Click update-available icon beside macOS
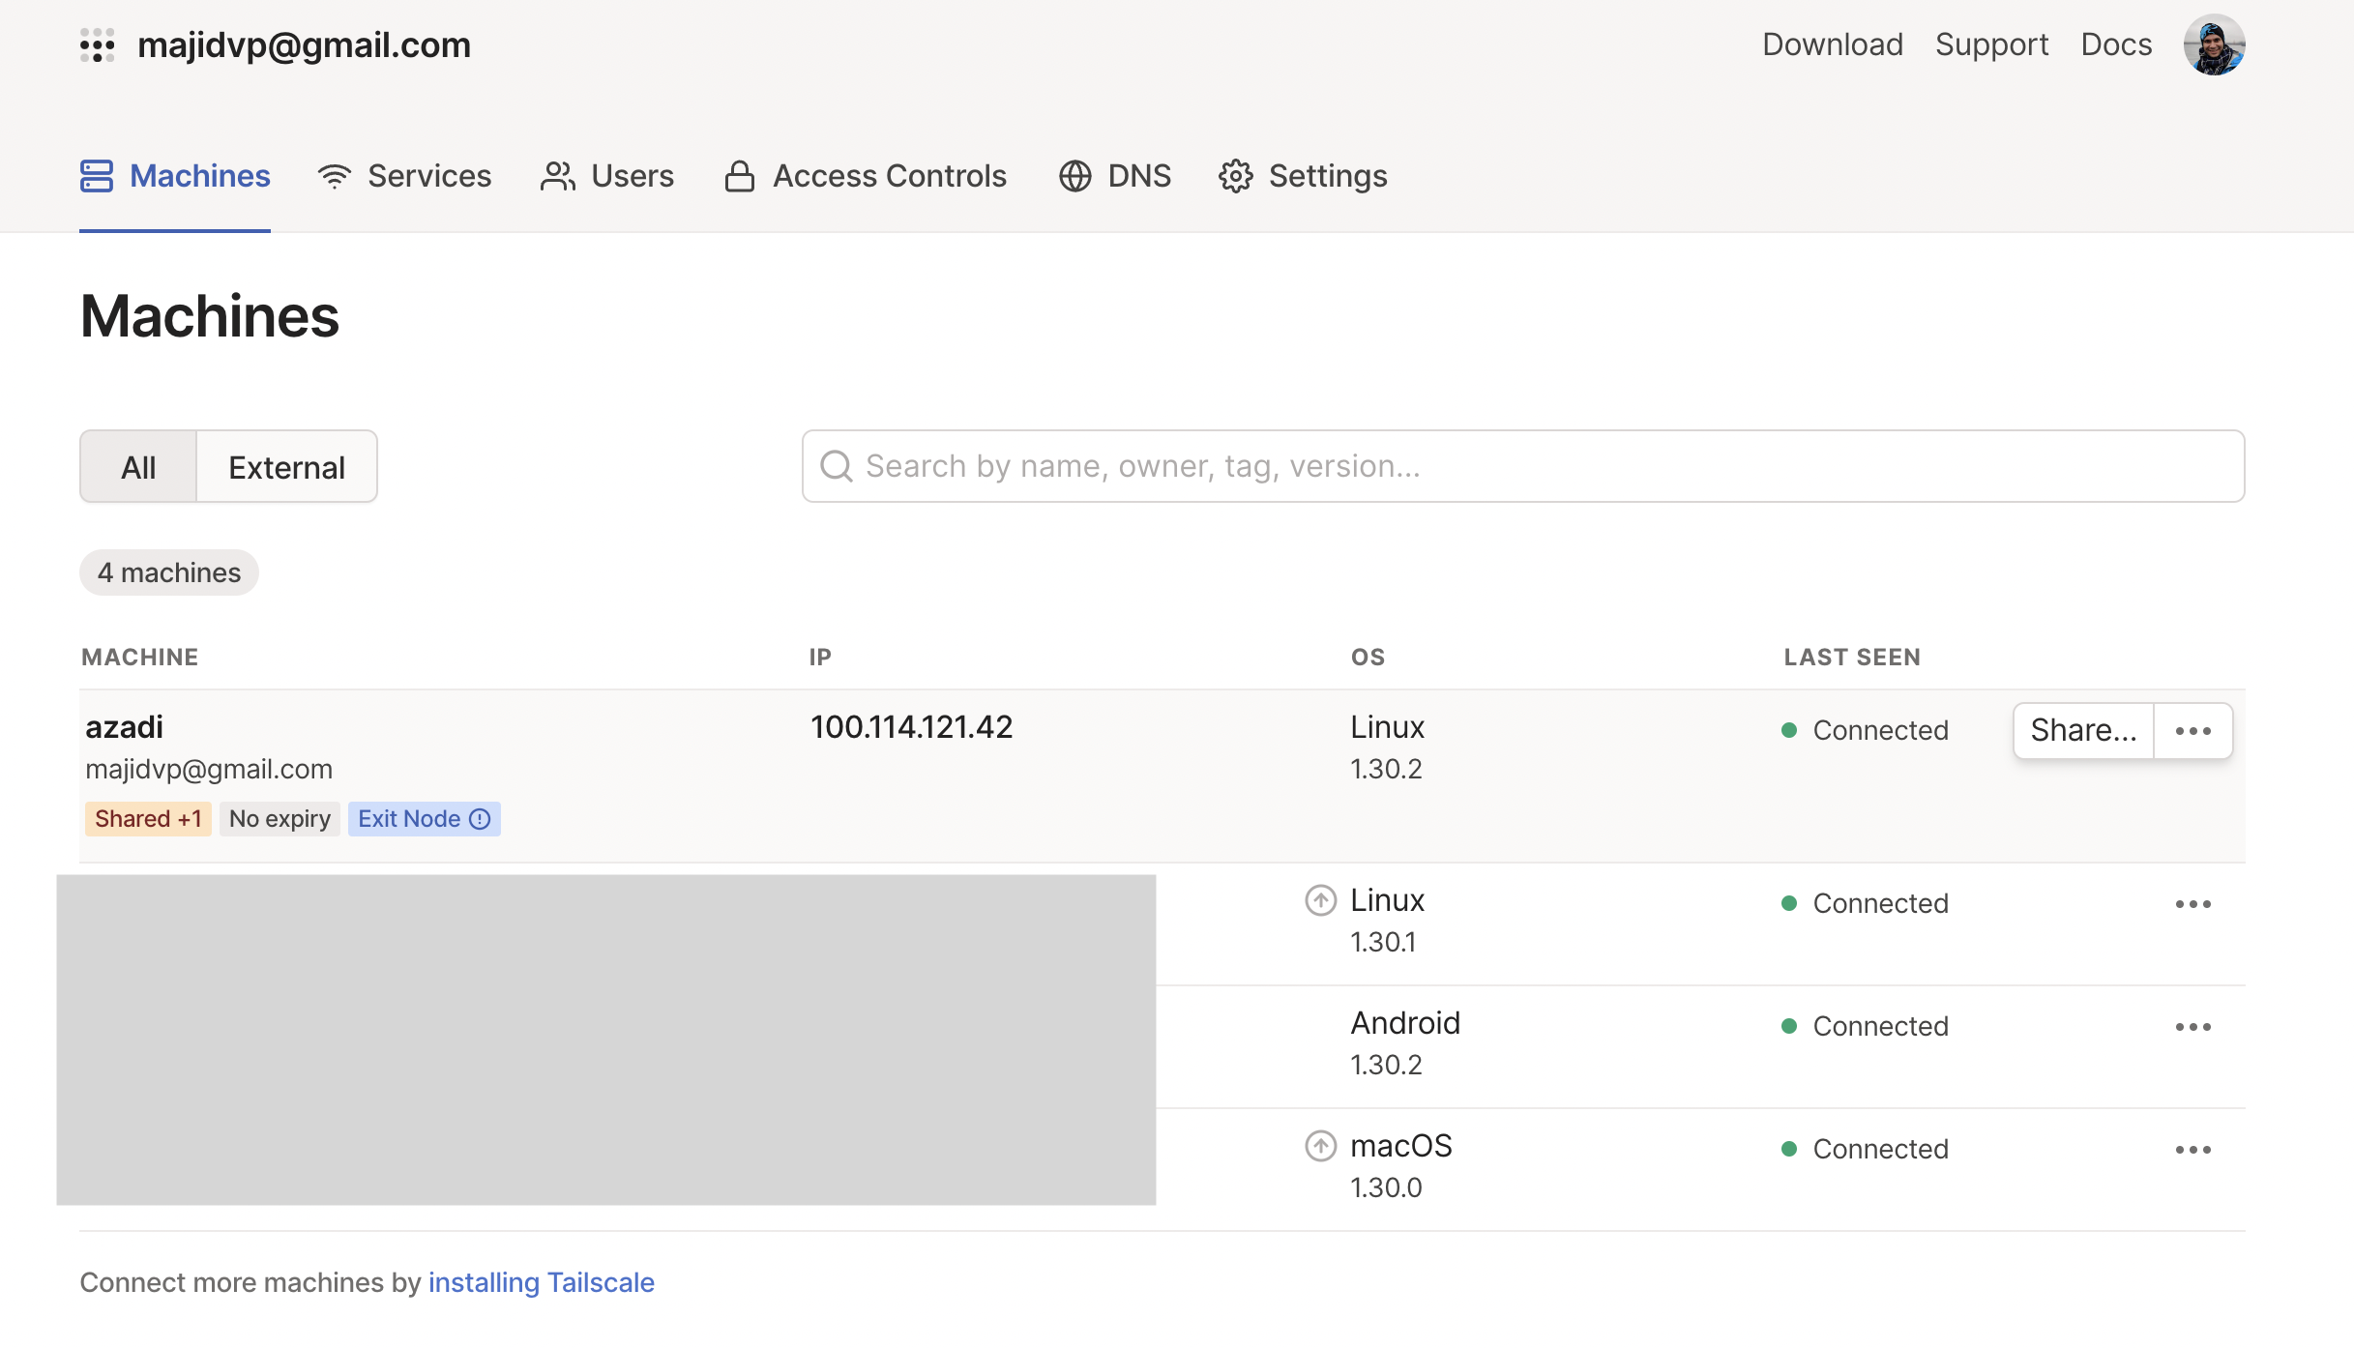Viewport: 2354px width, 1348px height. pos(1321,1146)
